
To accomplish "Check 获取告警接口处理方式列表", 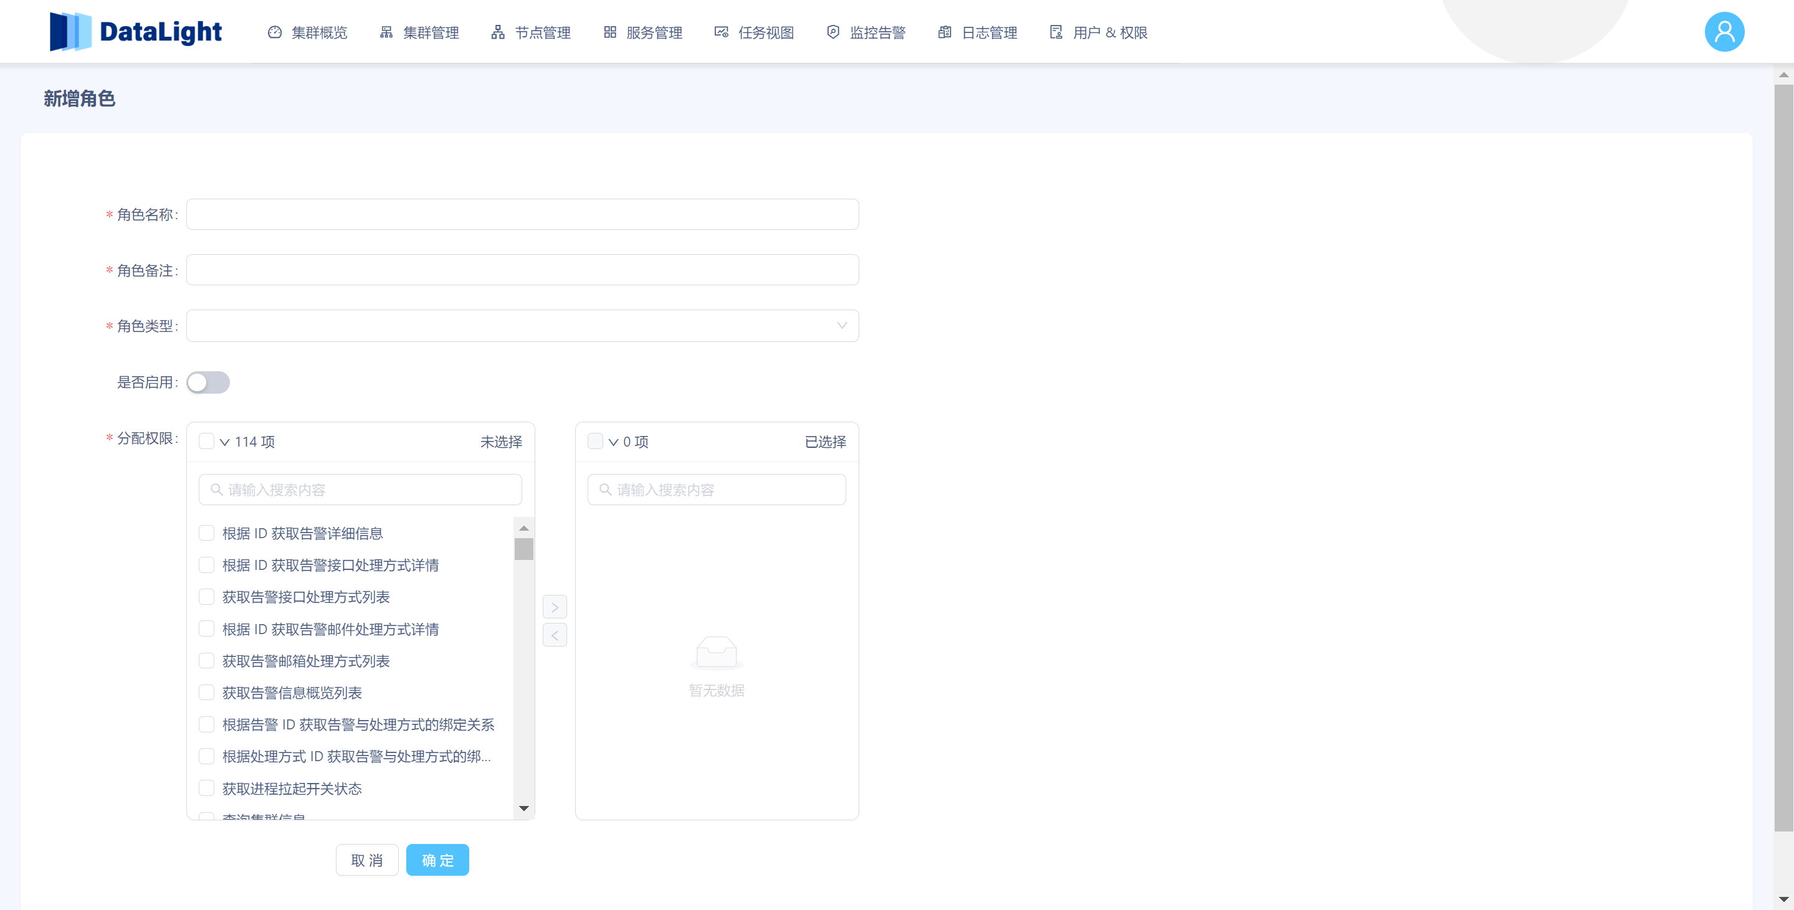I will coord(206,597).
